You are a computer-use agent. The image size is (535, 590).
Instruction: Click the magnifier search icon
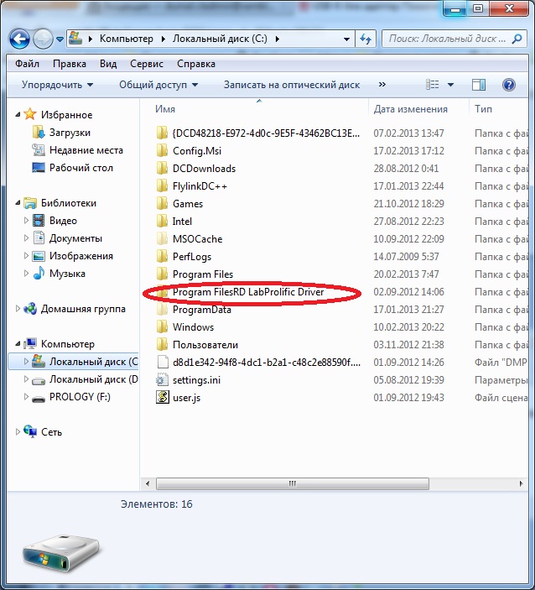click(x=517, y=39)
